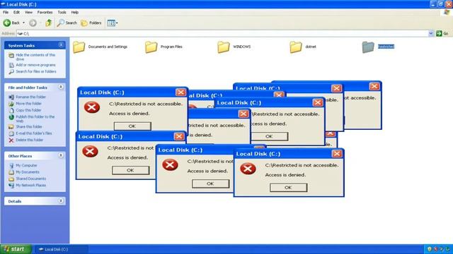
Task: Open the Favorites menu
Action: pos(45,13)
